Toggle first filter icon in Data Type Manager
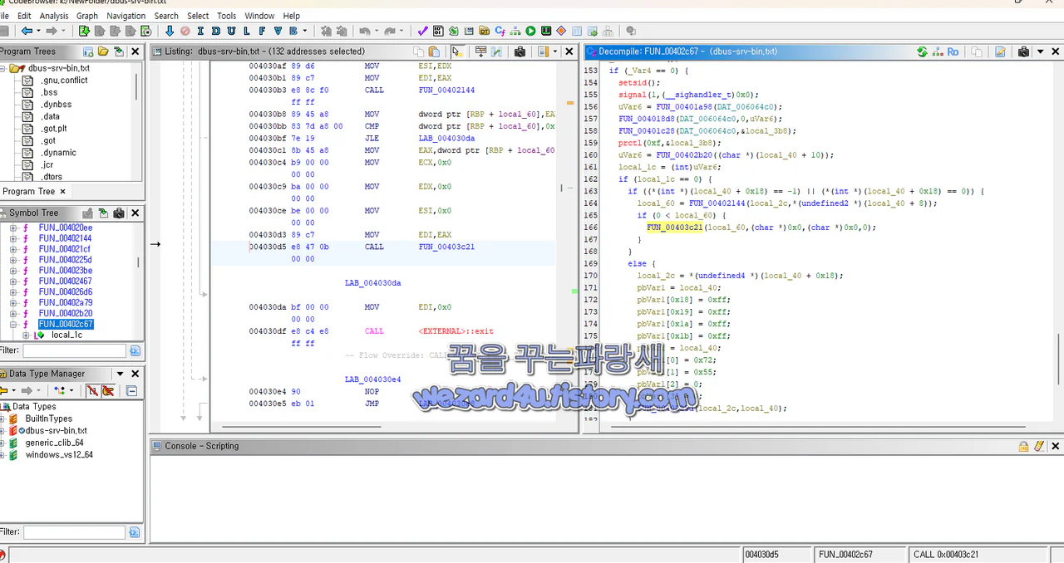Image resolution: width=1064 pixels, height=563 pixels. (92, 390)
